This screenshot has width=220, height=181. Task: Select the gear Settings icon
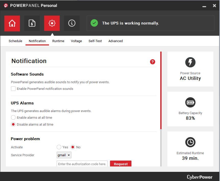[x=52, y=23]
